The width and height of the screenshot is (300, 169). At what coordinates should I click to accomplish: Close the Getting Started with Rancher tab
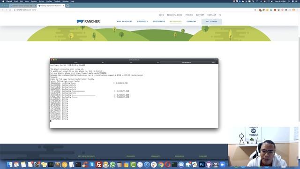[x=63, y=6]
